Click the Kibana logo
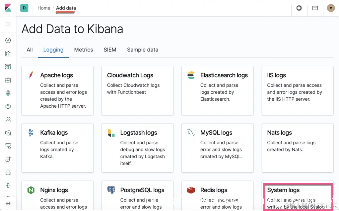 click(x=8, y=8)
